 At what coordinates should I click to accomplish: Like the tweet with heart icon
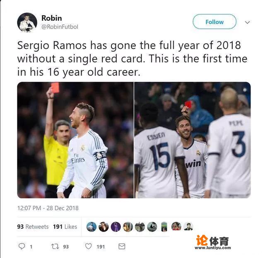pos(88,246)
